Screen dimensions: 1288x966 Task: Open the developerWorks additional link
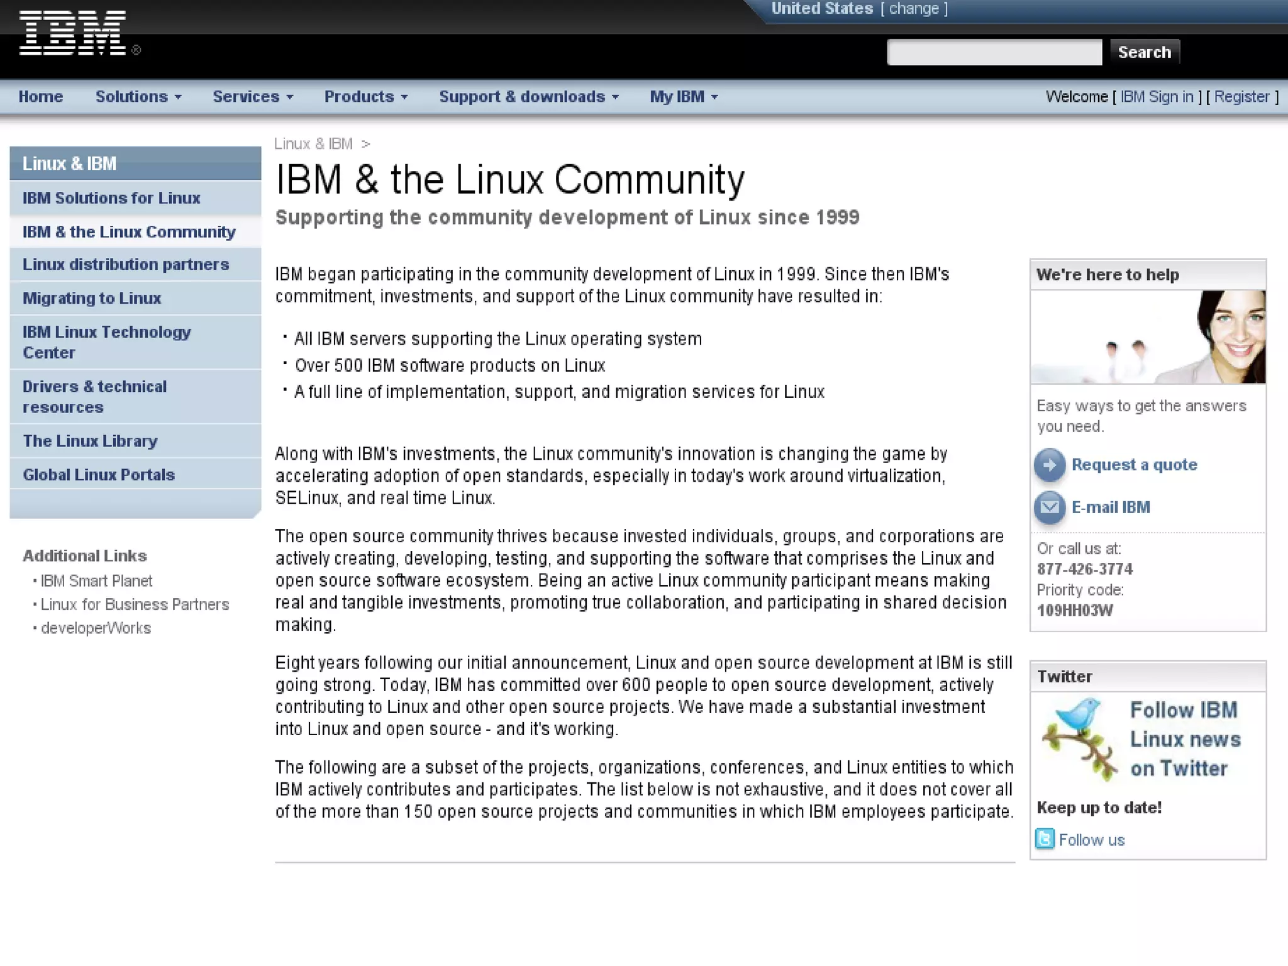click(x=96, y=628)
